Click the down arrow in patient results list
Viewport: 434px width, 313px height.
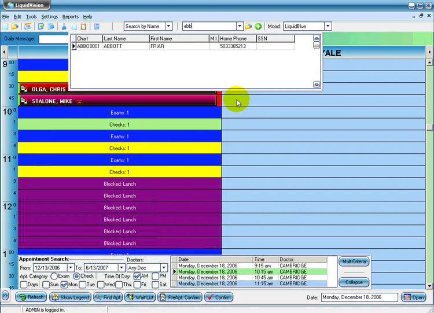317,84
